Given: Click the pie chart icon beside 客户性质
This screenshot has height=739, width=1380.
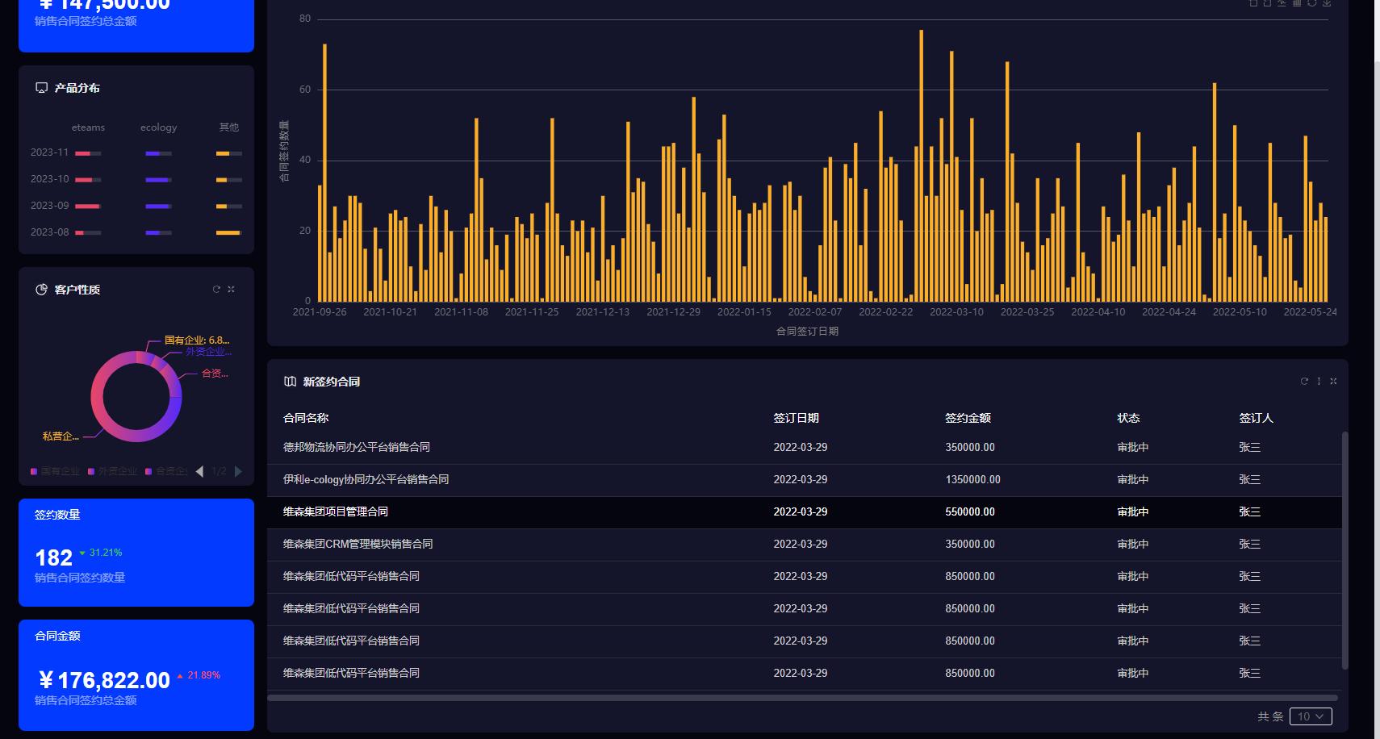Looking at the screenshot, I should [x=41, y=289].
